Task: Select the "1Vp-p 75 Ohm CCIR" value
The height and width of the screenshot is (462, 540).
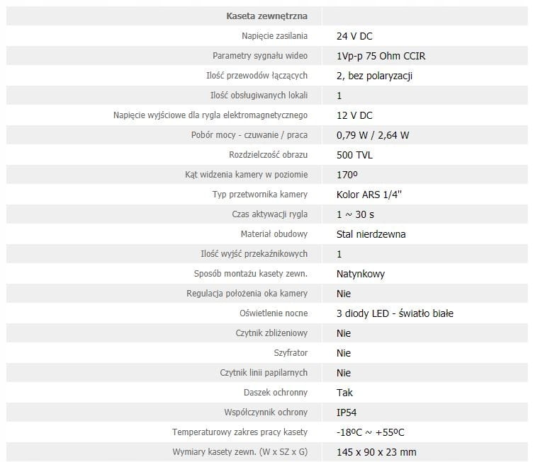Action: pyautogui.click(x=381, y=55)
